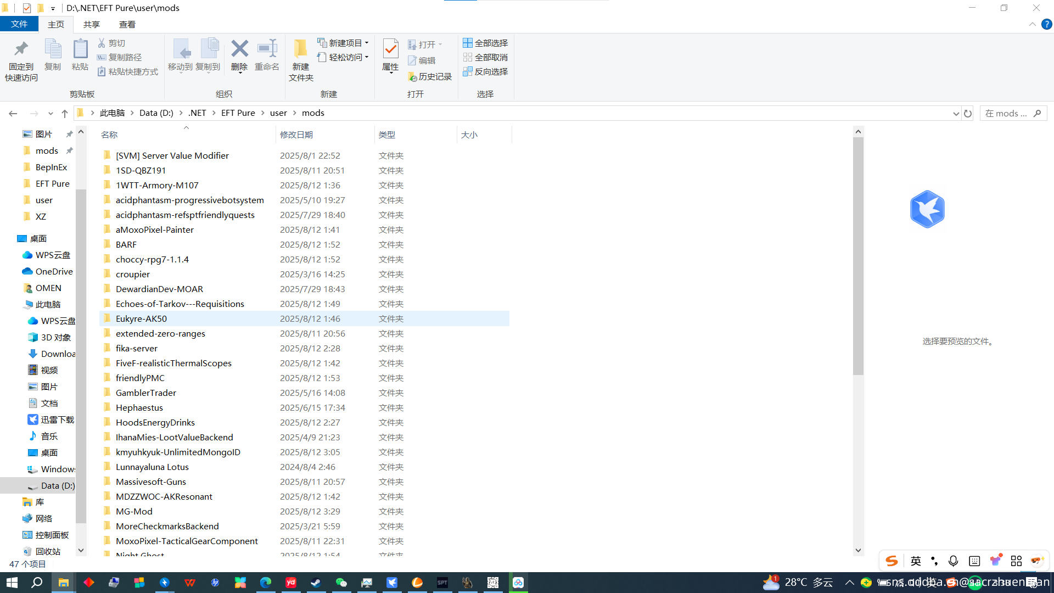Viewport: 1054px width, 593px height.
Task: Open the Open (打开) dropdown arrow
Action: click(x=440, y=44)
